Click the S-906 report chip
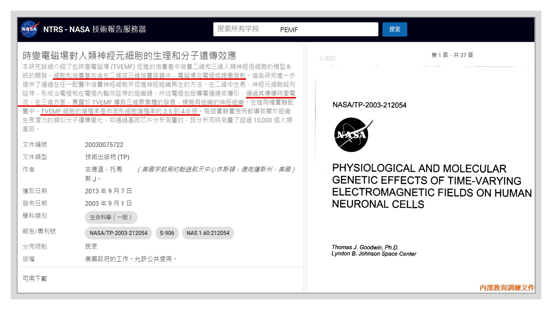 [167, 233]
